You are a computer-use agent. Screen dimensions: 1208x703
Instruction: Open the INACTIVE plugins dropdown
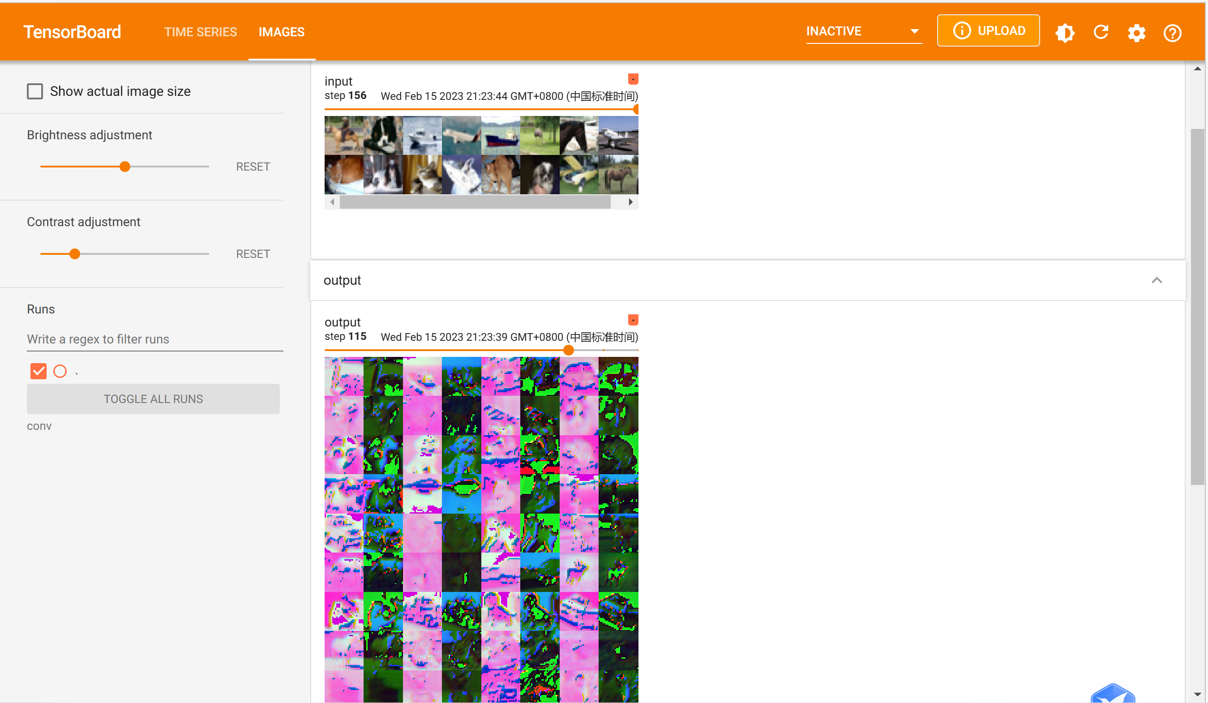pyautogui.click(x=863, y=31)
